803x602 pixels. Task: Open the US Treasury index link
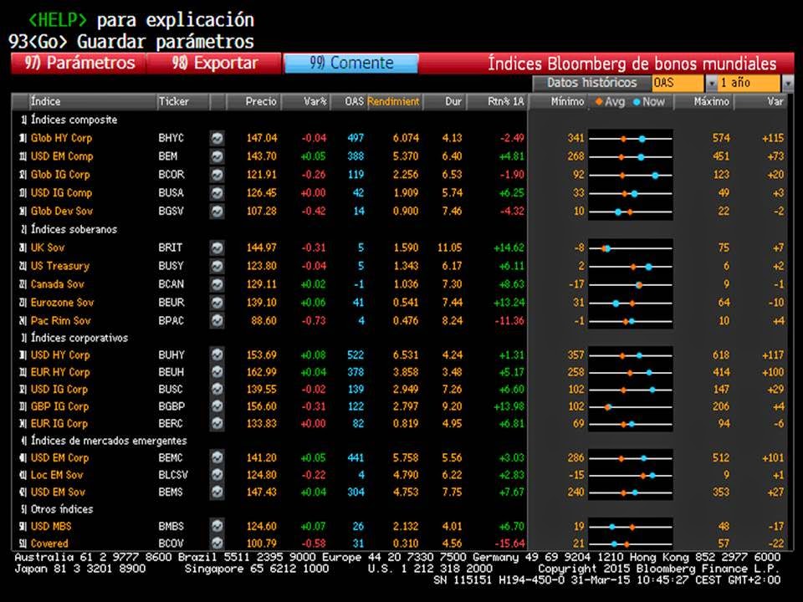pyautogui.click(x=60, y=266)
